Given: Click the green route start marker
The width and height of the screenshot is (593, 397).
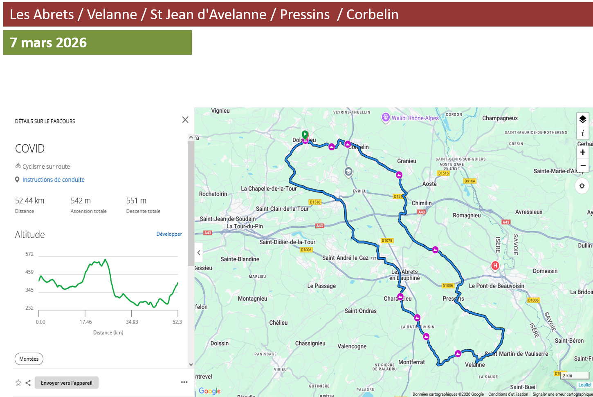Looking at the screenshot, I should point(305,134).
